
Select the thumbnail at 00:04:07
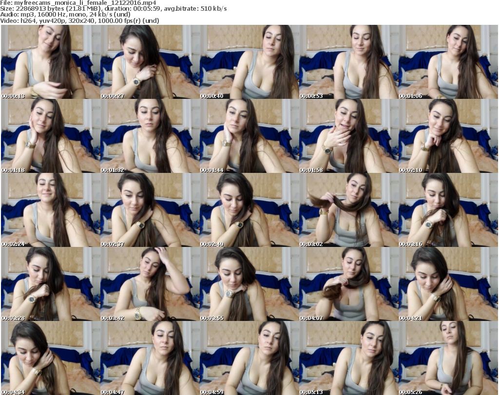point(348,284)
